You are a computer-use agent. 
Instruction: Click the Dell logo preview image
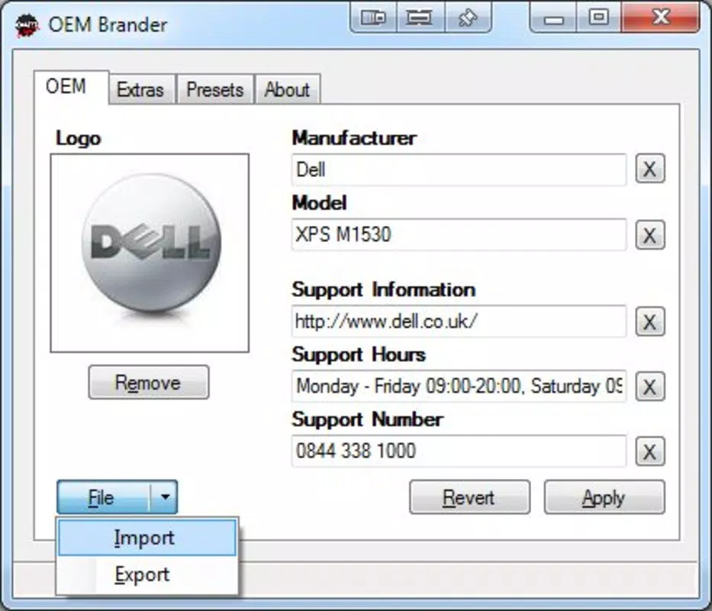click(x=150, y=253)
